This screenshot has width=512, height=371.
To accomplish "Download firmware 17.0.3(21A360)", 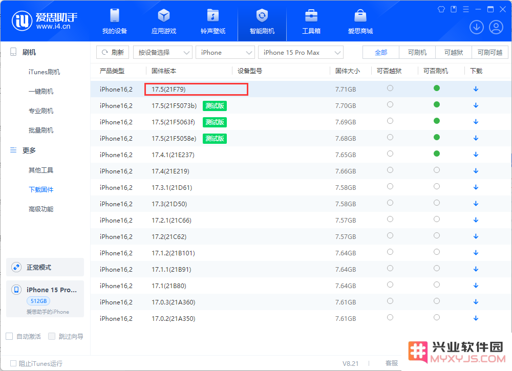I will [x=476, y=302].
